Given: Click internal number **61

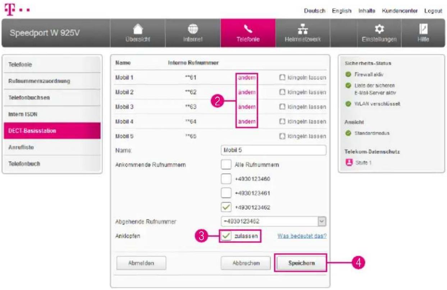Looking at the screenshot, I should tap(190, 78).
